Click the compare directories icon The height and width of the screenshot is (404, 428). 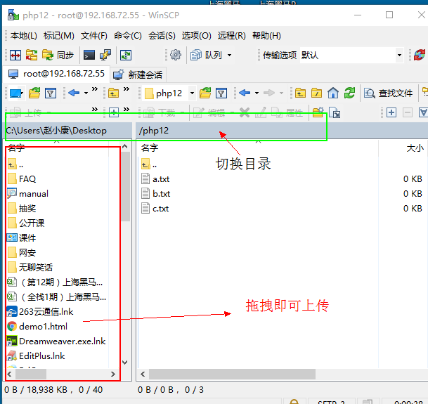click(x=15, y=55)
